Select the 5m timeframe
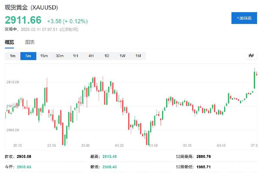The width and height of the screenshot is (263, 175). 28,56
